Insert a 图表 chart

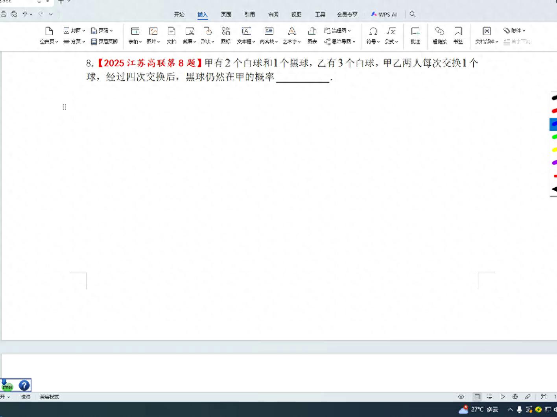(312, 35)
